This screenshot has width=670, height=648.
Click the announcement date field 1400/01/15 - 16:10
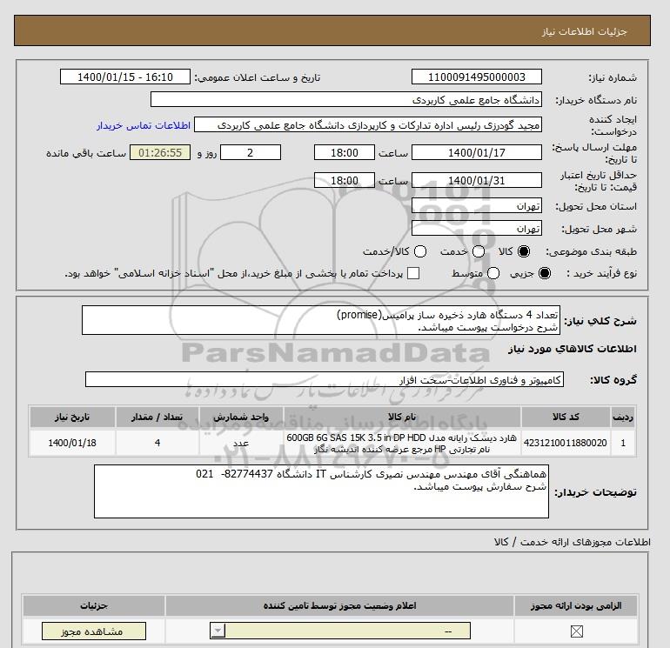coord(125,77)
